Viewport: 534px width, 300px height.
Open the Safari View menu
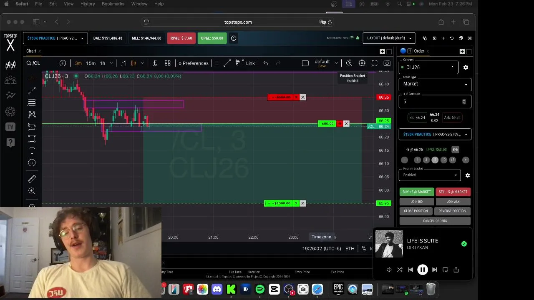pos(68,4)
